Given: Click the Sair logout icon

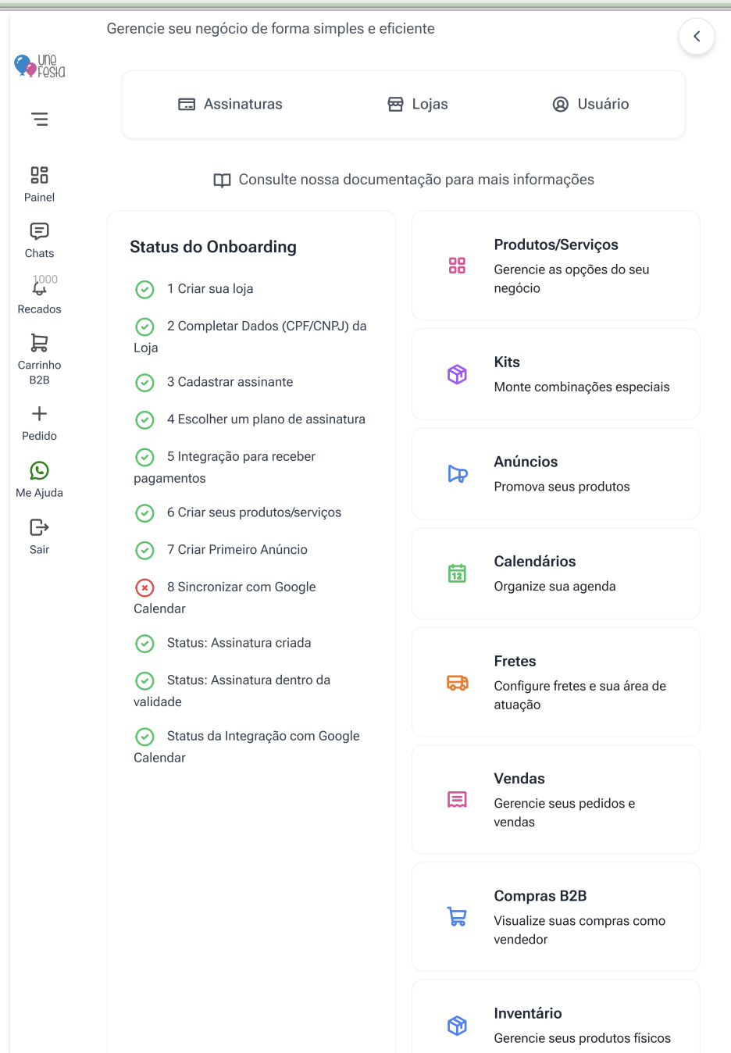Looking at the screenshot, I should (39, 527).
